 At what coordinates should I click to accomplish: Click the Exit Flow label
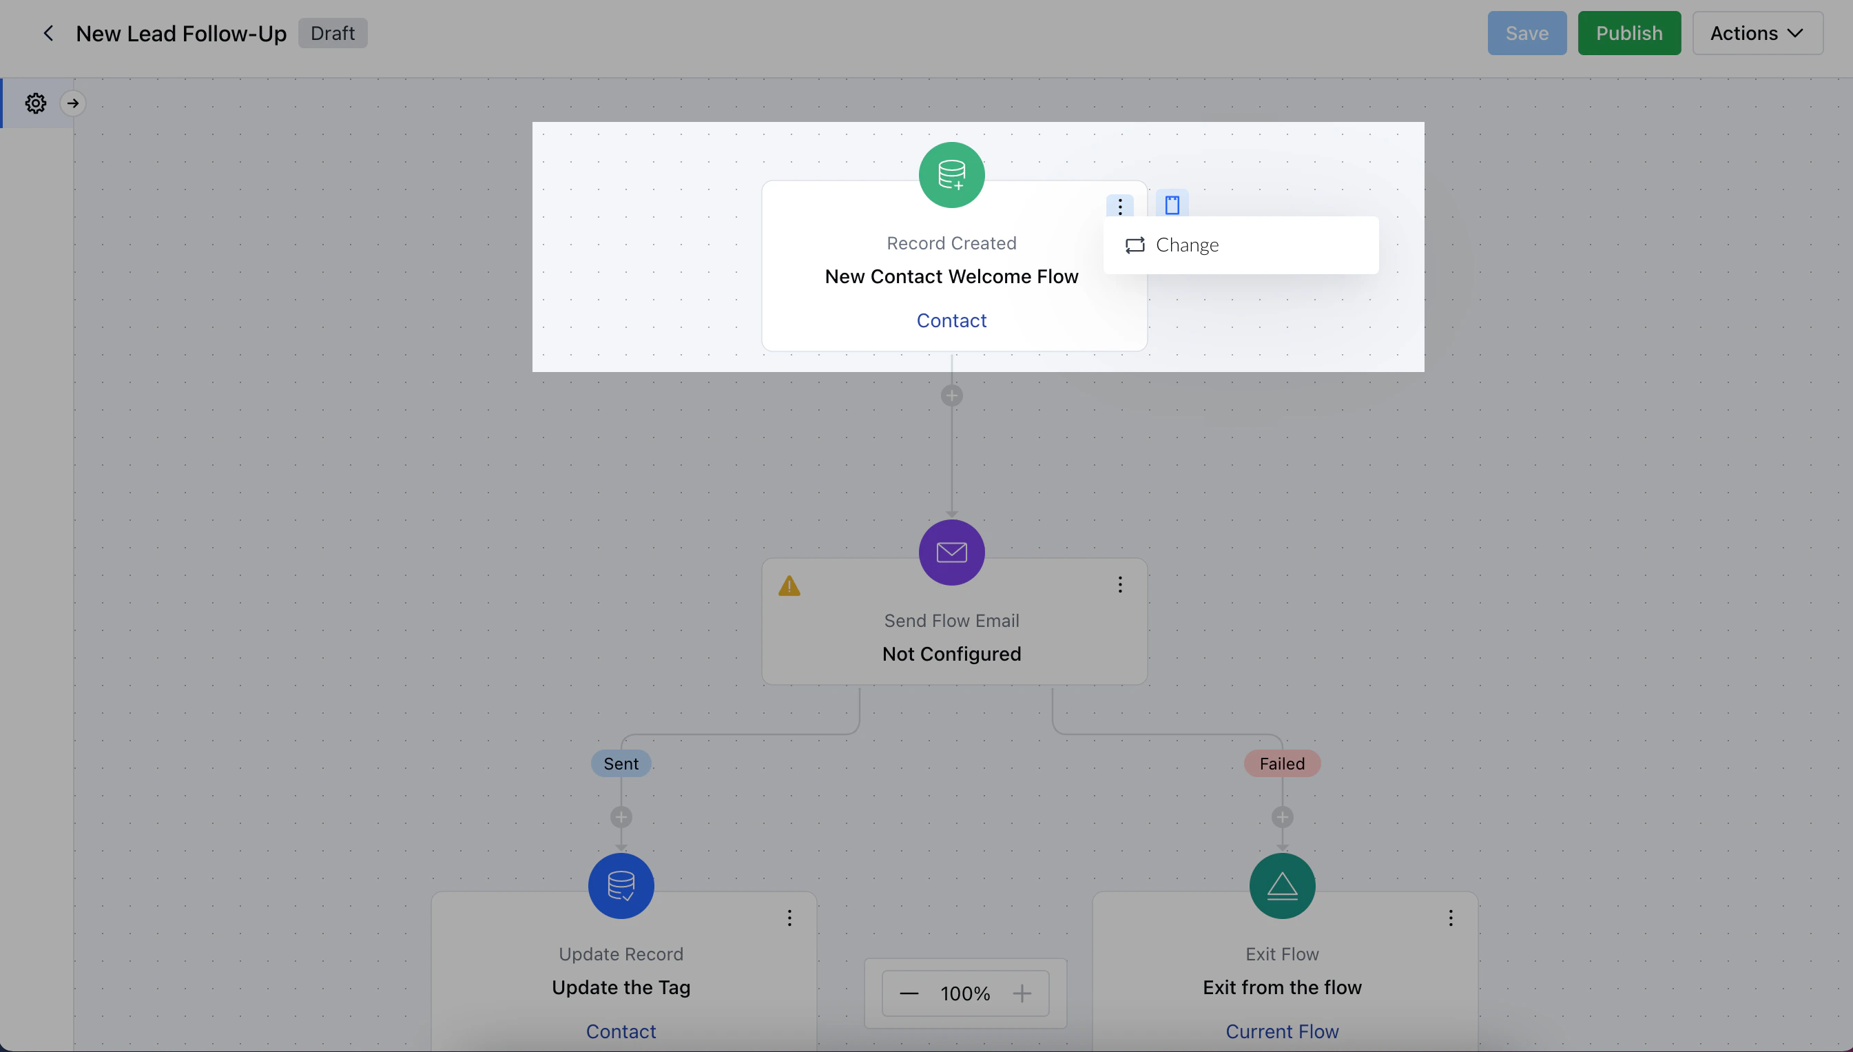pyautogui.click(x=1281, y=954)
